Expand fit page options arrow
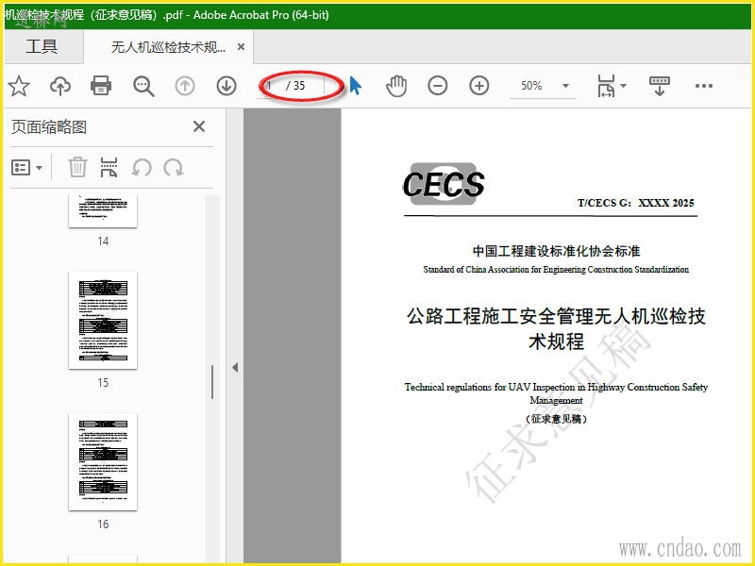 (x=624, y=86)
